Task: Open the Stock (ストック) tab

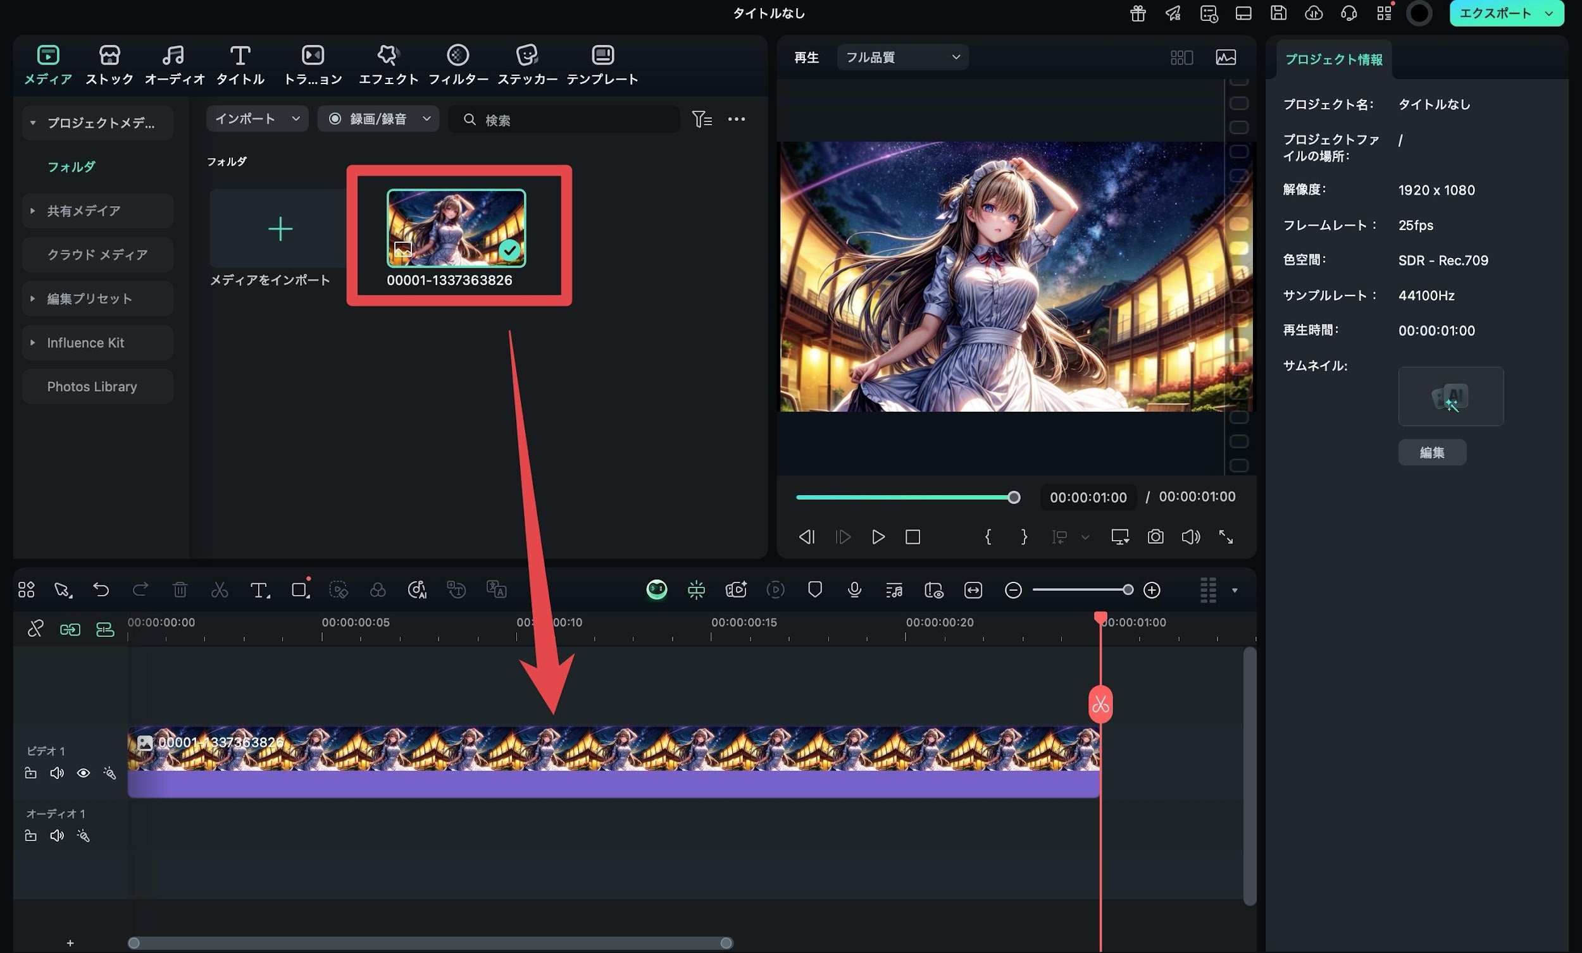Action: tap(109, 65)
